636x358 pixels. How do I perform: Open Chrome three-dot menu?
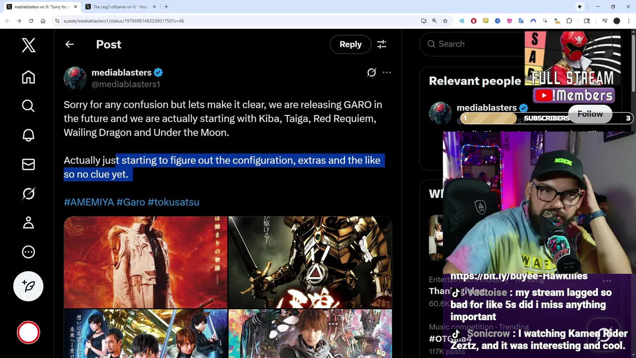click(x=628, y=21)
